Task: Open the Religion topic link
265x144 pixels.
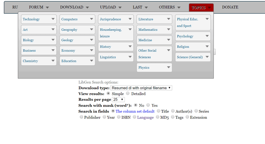Action: click(x=183, y=47)
